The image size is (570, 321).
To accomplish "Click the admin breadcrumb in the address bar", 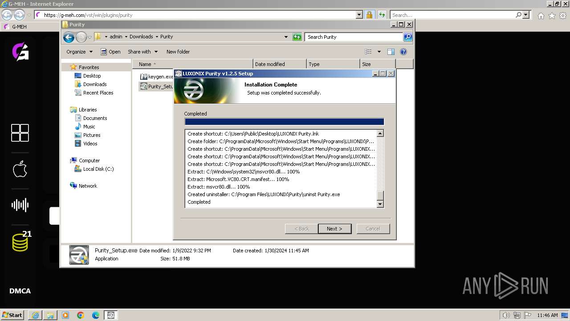I will pyautogui.click(x=116, y=37).
